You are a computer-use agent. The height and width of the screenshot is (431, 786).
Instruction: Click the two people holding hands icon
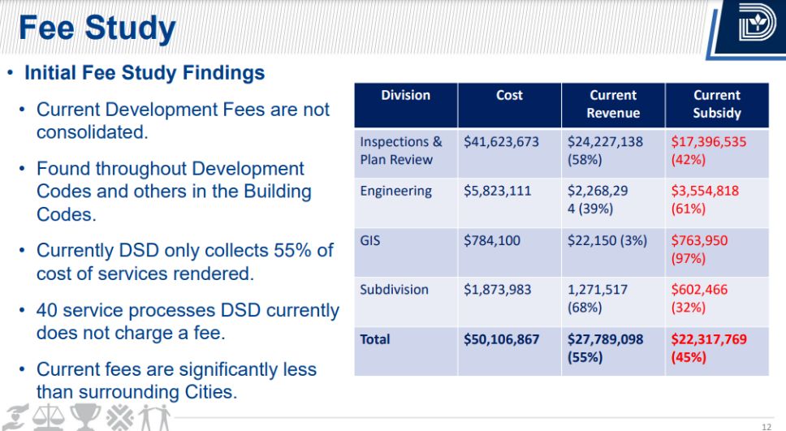[x=154, y=416]
